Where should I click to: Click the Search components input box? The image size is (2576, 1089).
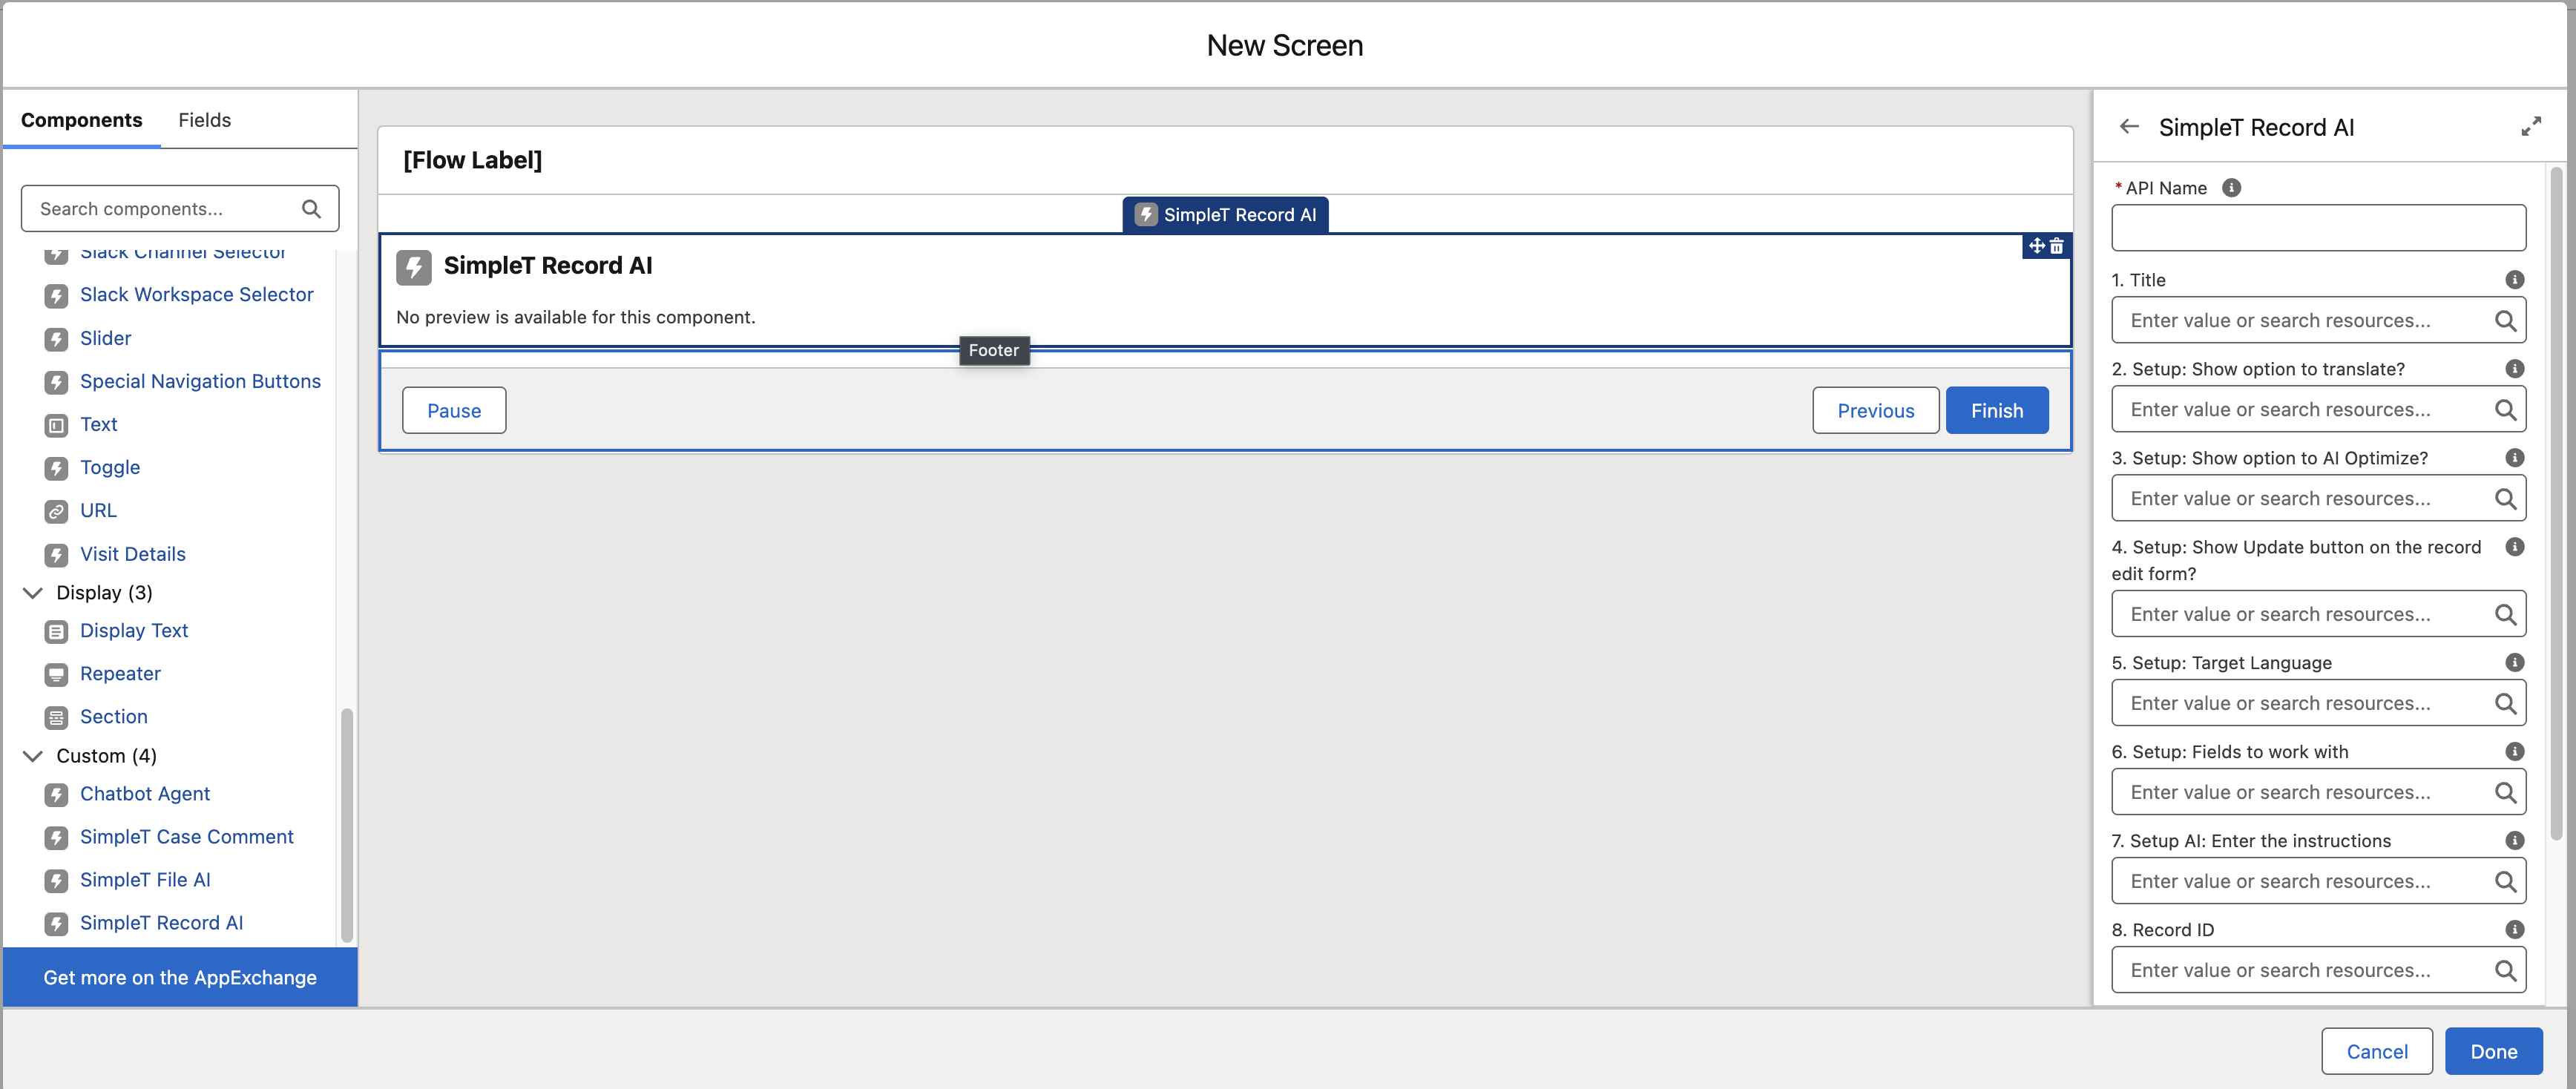click(180, 209)
